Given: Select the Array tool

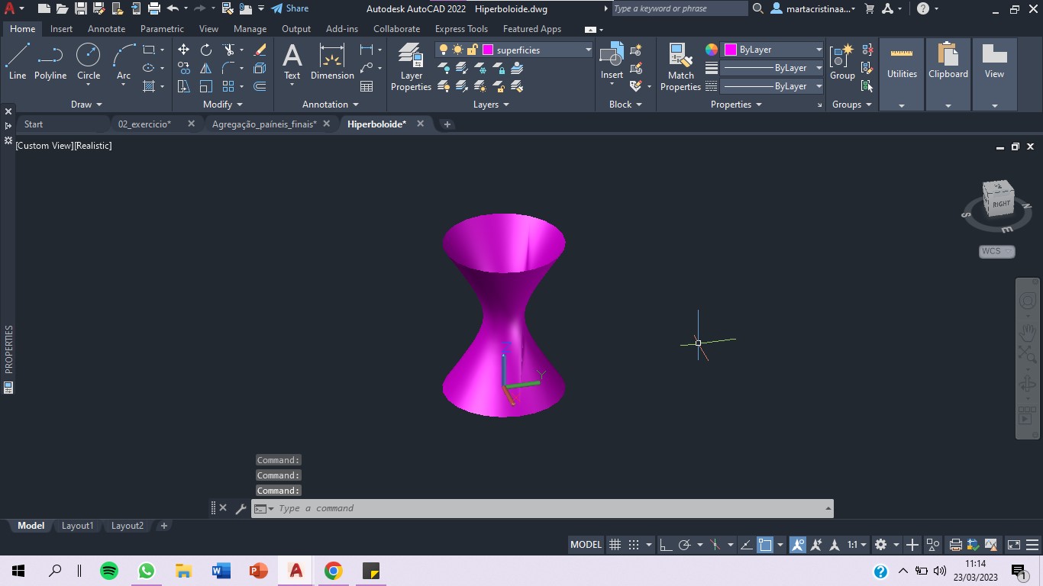Looking at the screenshot, I should tap(228, 86).
